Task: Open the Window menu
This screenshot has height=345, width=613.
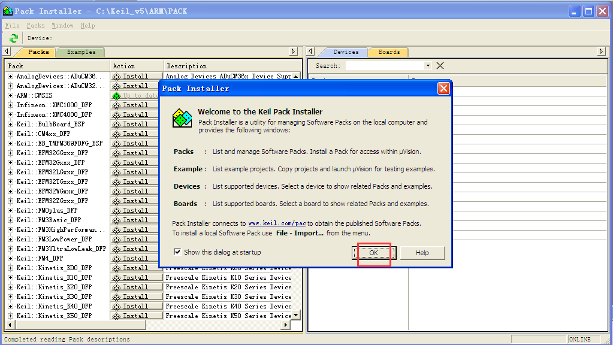Action: click(62, 25)
